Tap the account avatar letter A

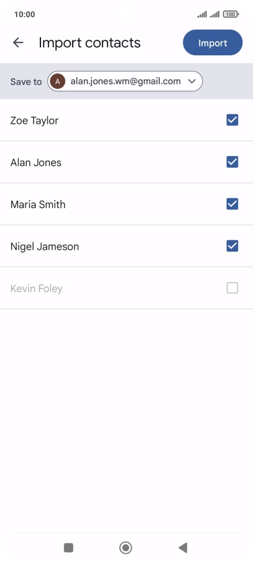(x=57, y=81)
